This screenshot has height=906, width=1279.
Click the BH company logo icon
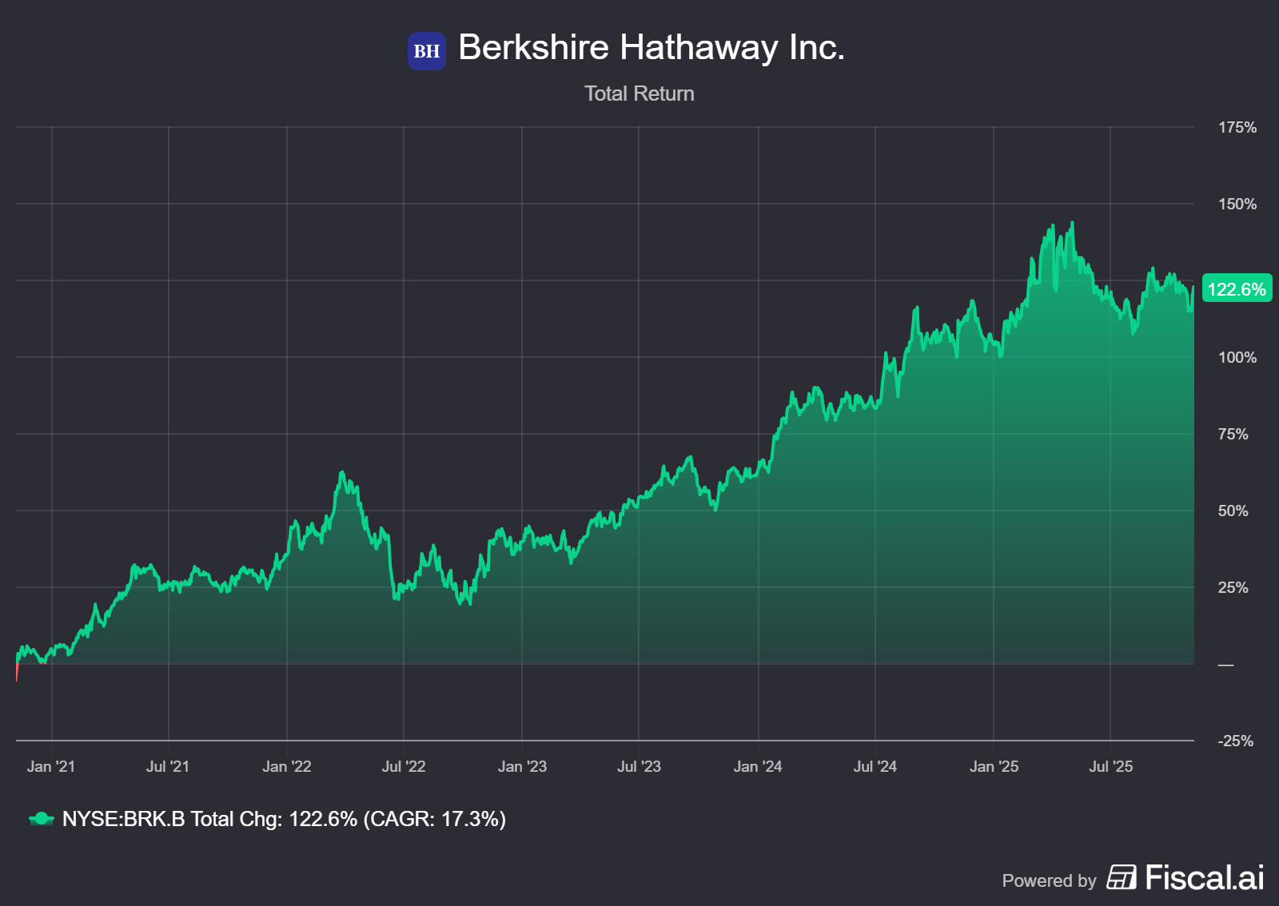point(425,50)
